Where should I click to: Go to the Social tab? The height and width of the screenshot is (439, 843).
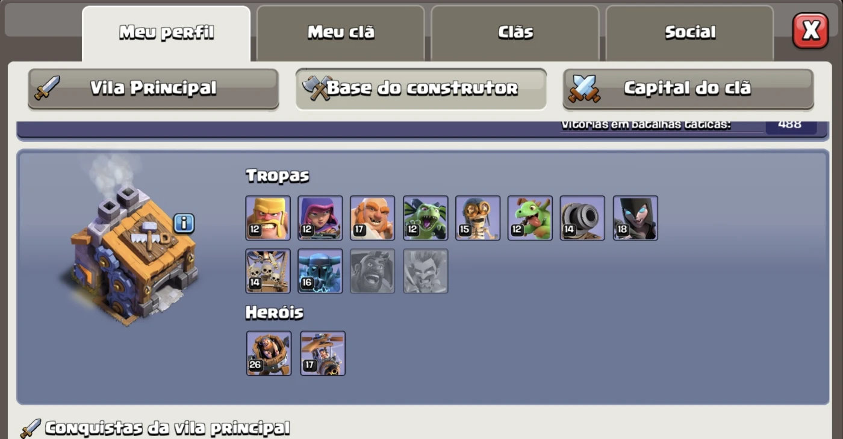tap(690, 33)
